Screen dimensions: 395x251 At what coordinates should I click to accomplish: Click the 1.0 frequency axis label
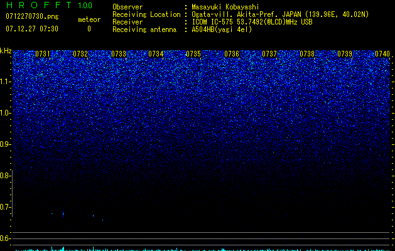click(x=5, y=113)
